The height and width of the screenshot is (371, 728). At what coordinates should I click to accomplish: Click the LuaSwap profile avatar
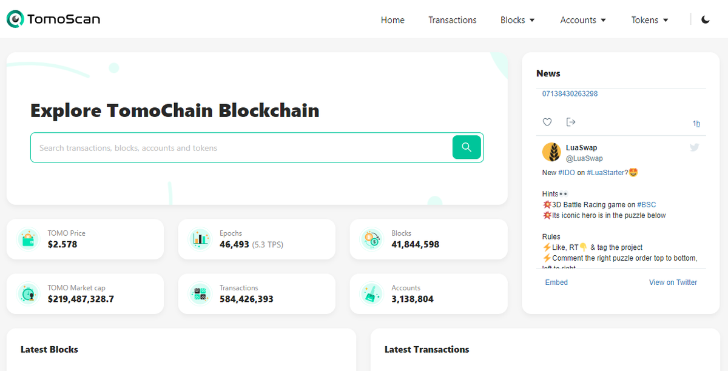[x=551, y=152]
